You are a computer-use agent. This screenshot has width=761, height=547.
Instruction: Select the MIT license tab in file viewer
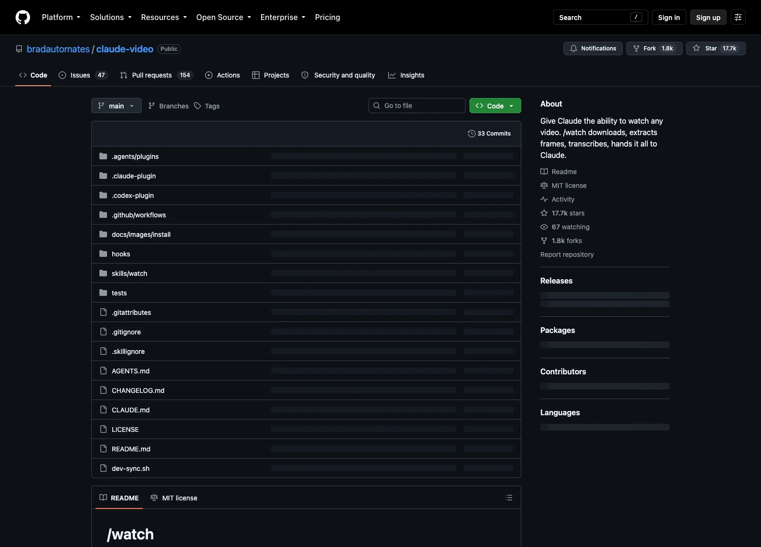coord(174,498)
